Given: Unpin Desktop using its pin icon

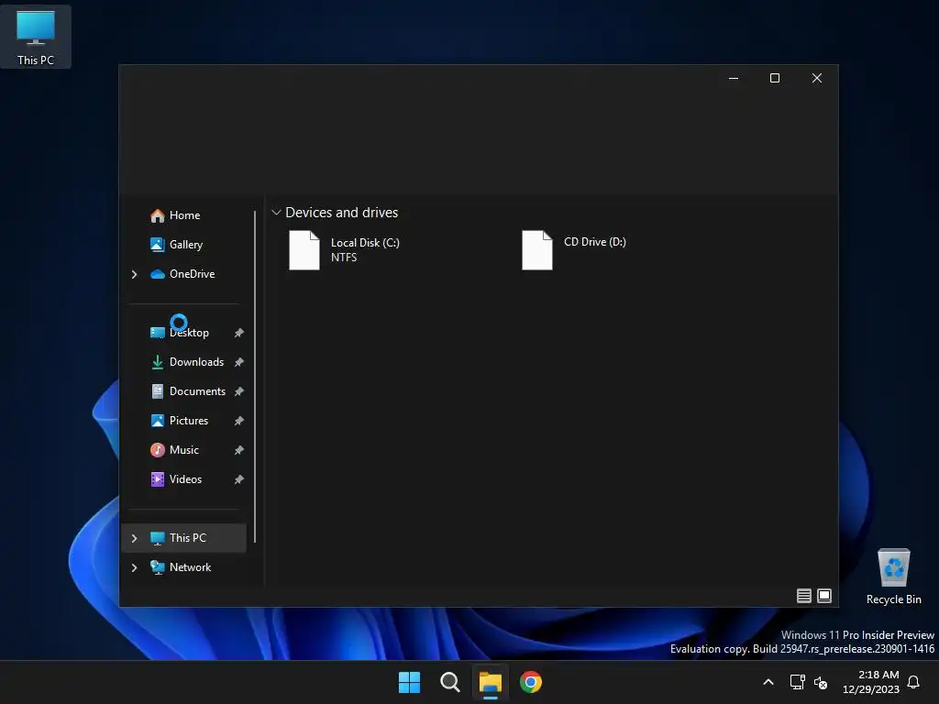Looking at the screenshot, I should pyautogui.click(x=239, y=333).
